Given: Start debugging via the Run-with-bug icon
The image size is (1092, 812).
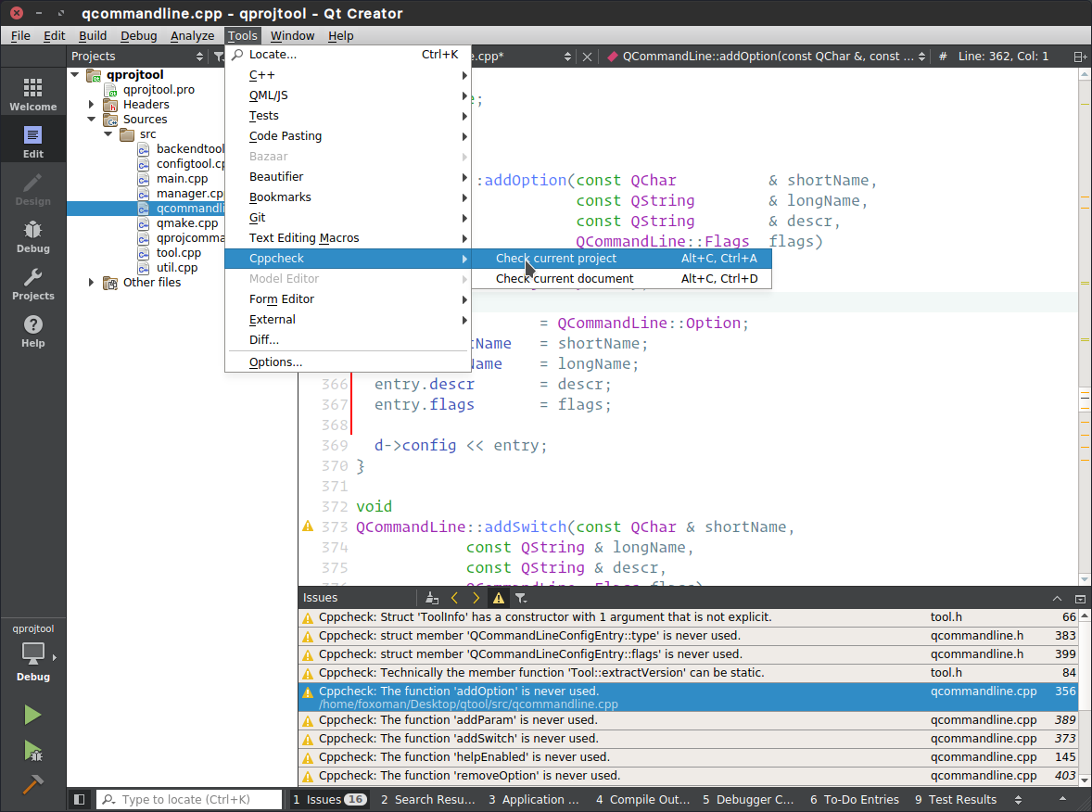Looking at the screenshot, I should coord(32,751).
